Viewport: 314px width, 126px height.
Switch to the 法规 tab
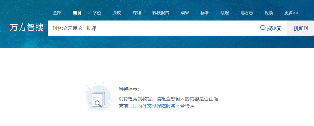tap(224, 13)
